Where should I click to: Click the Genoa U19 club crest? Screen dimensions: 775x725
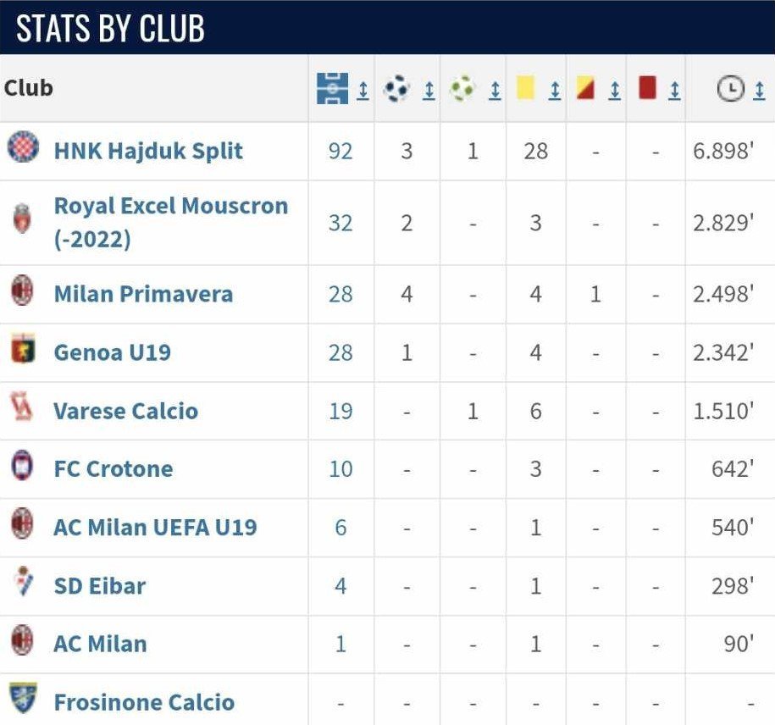23,348
